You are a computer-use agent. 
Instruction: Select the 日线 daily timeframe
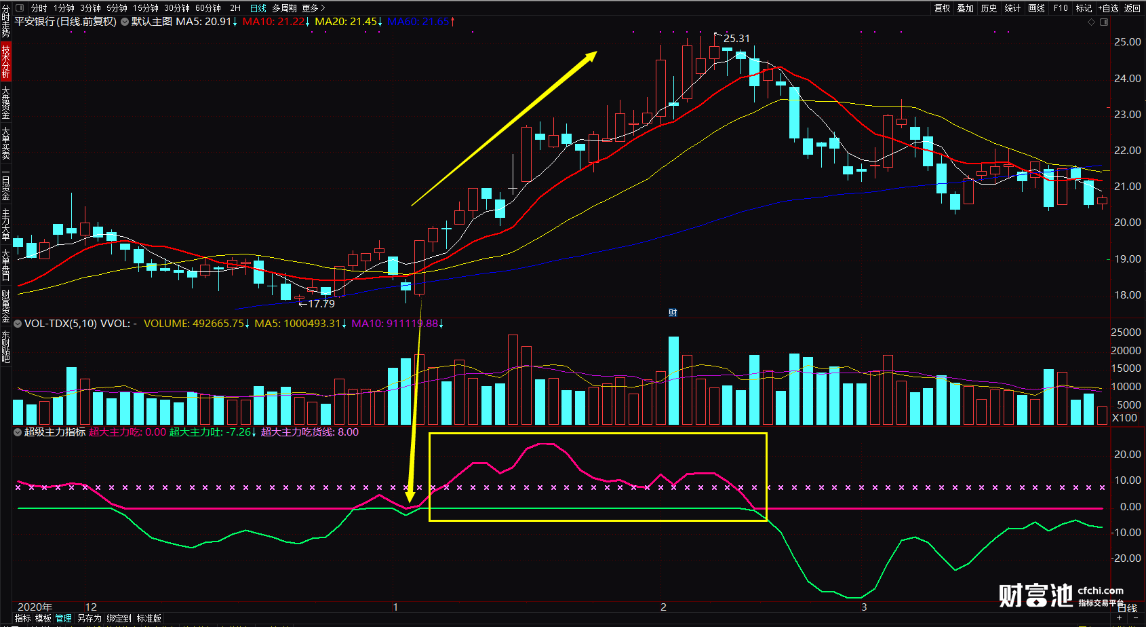tap(258, 8)
